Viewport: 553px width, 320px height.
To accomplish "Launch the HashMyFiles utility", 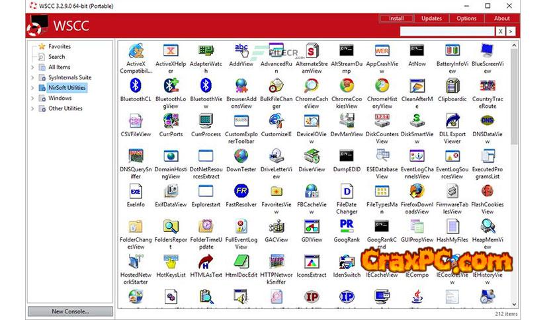I will point(452,227).
